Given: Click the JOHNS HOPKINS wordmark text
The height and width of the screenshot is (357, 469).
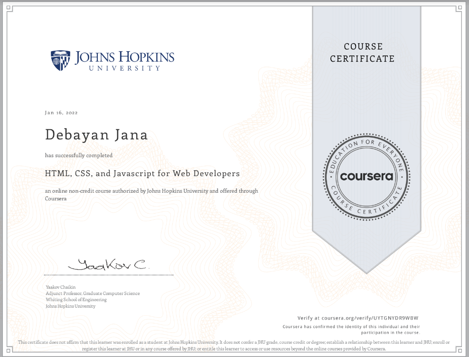Looking at the screenshot, I should click(124, 57).
